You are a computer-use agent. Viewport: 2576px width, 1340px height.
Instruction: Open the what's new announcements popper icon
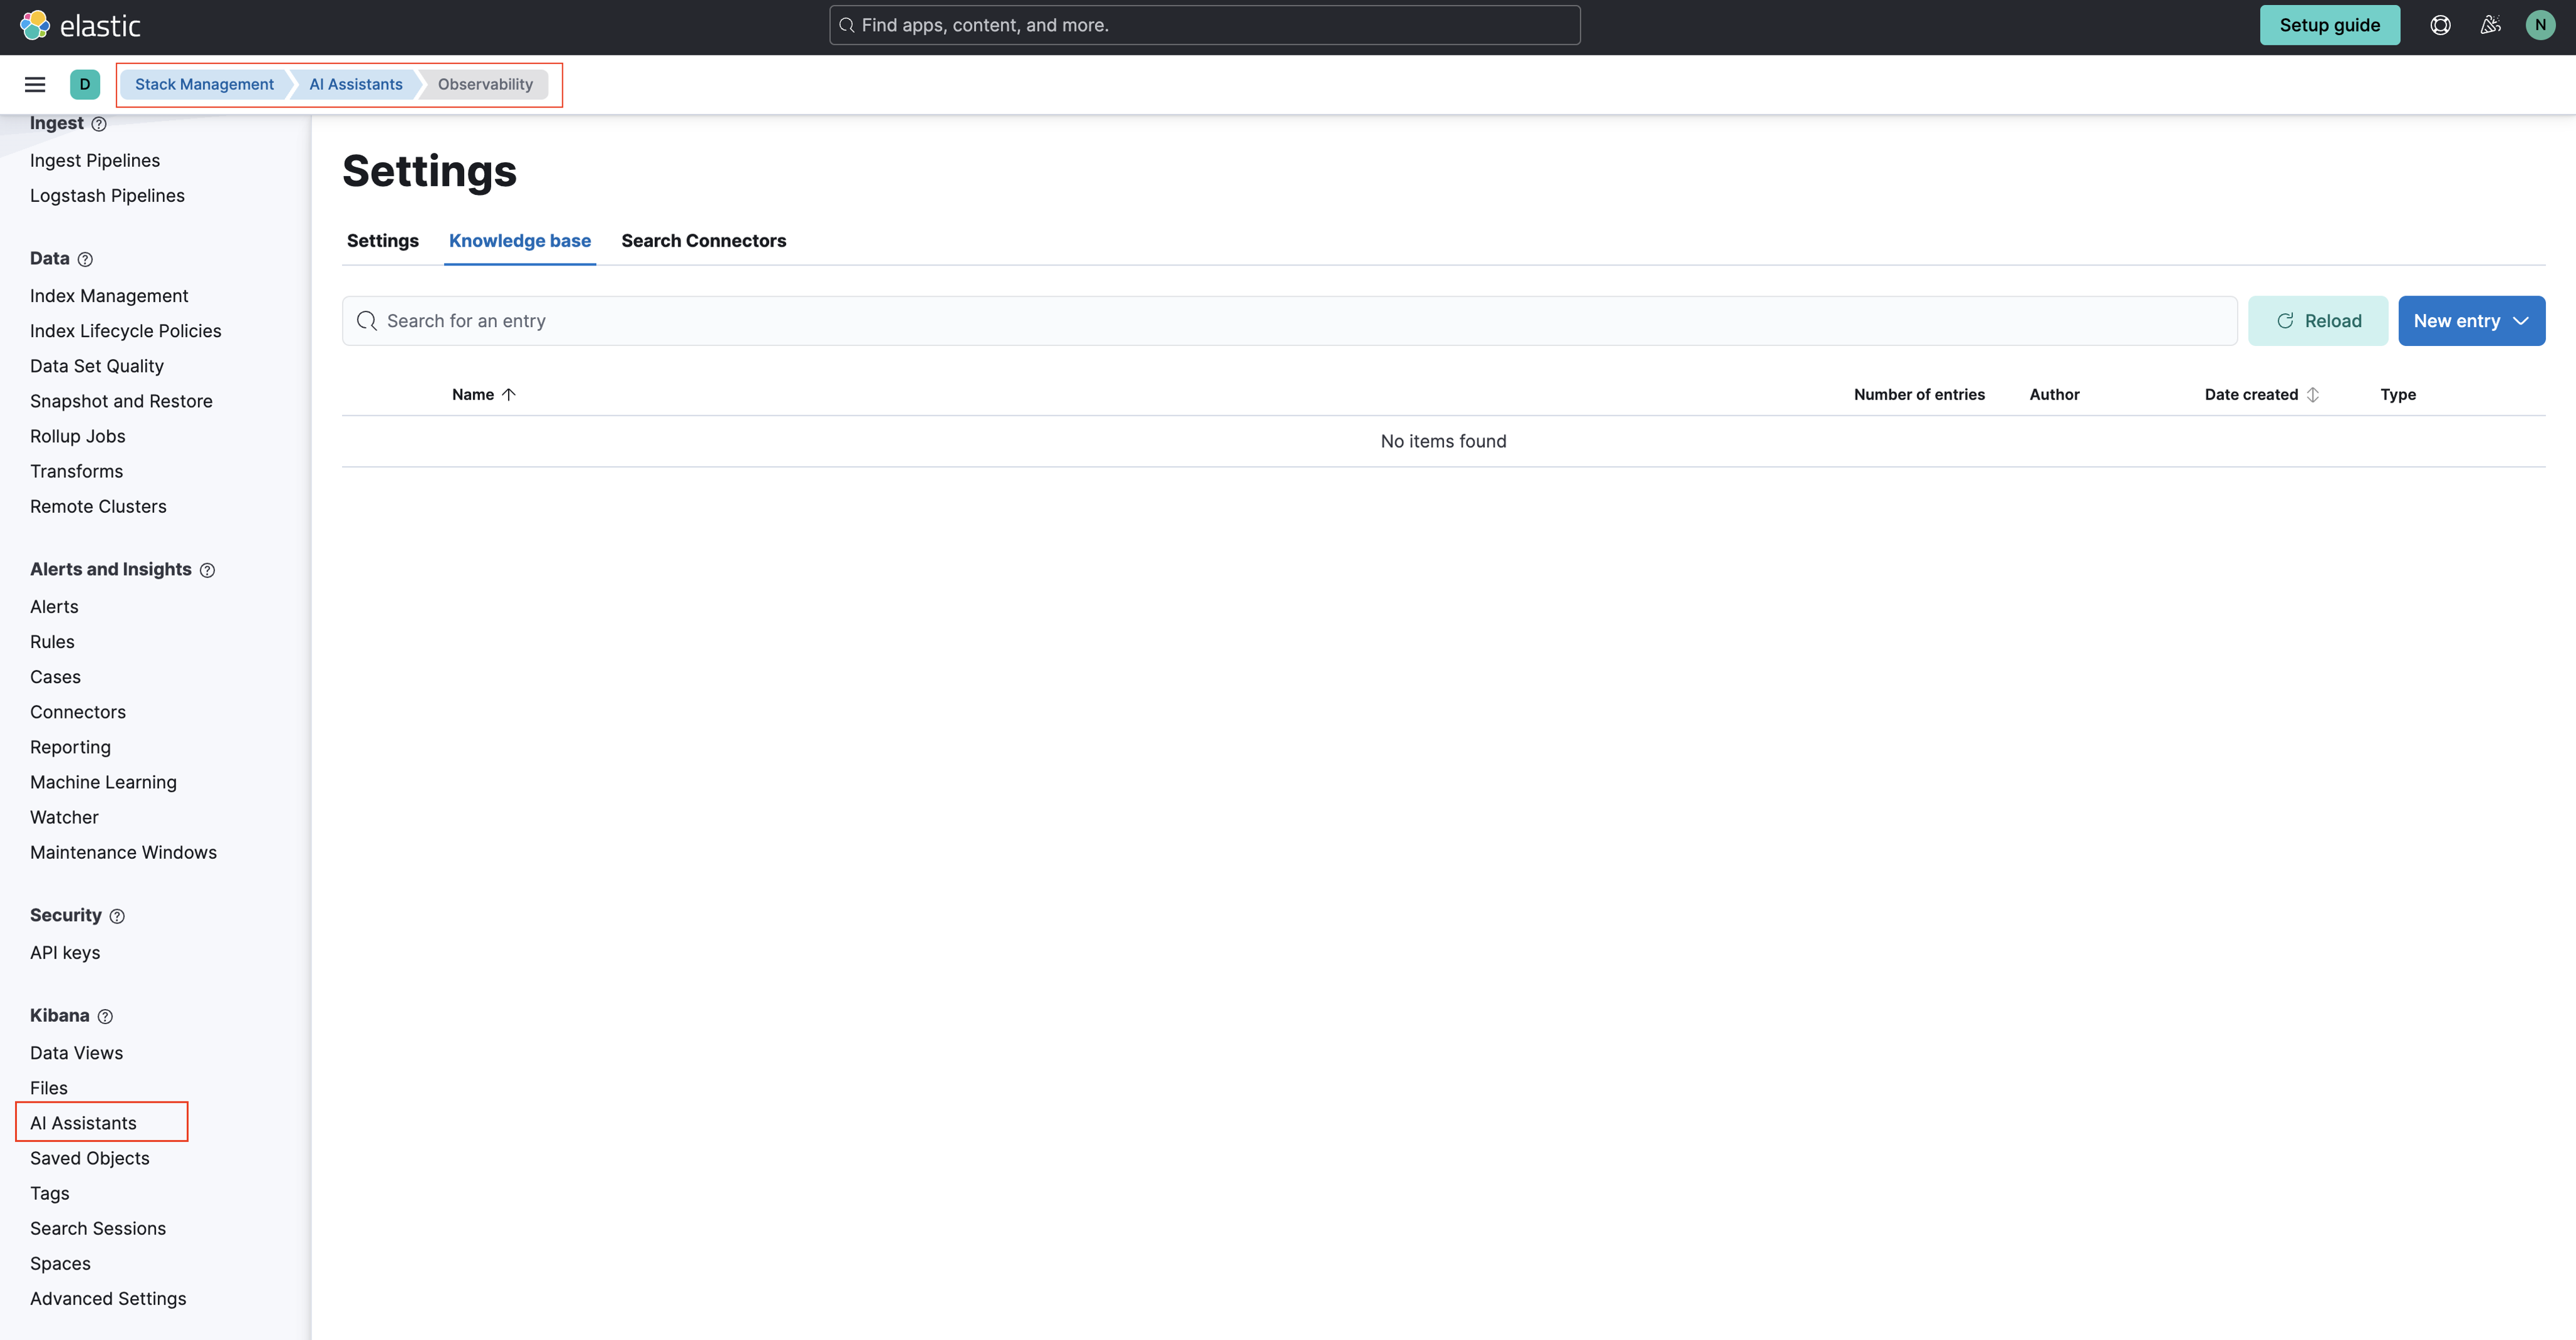pyautogui.click(x=2490, y=25)
